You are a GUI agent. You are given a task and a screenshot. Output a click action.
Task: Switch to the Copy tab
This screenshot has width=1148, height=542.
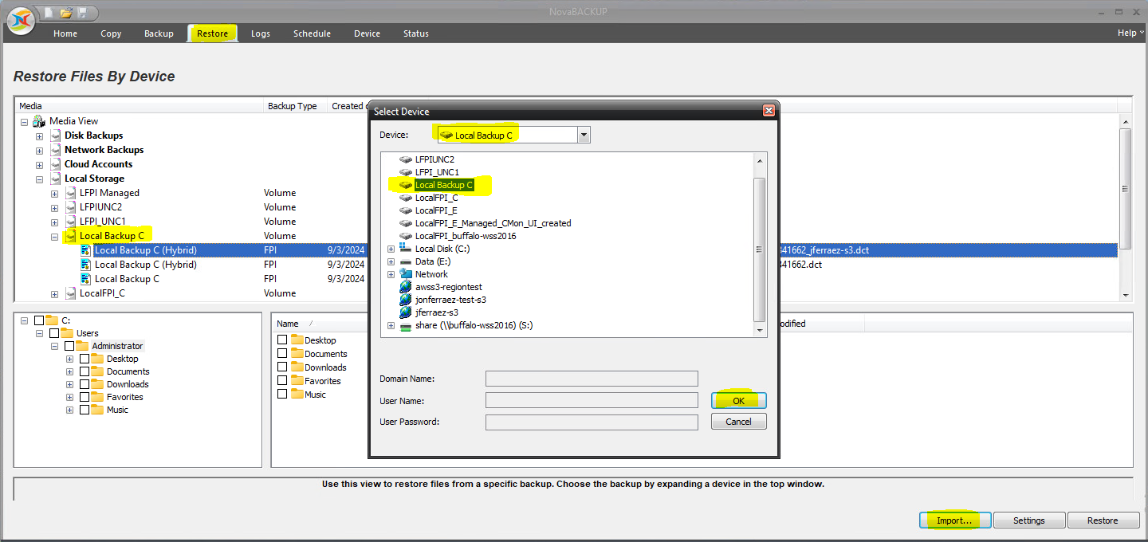pos(111,33)
